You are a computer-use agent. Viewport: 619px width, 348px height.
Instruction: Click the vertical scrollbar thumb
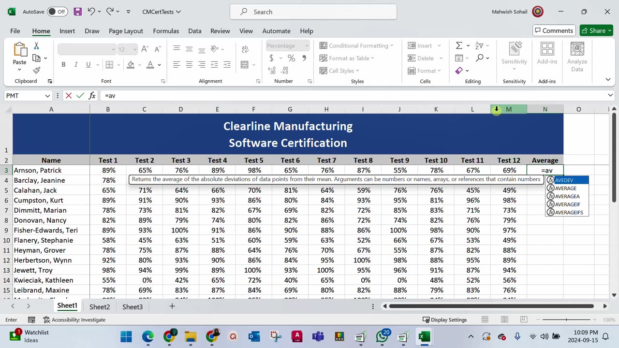[614, 157]
